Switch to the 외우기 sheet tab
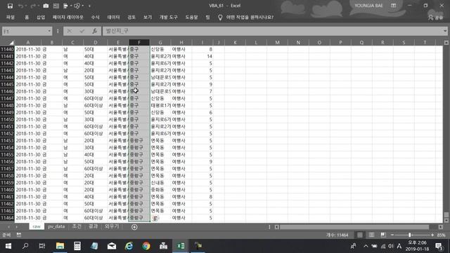450x253 pixels. point(112,226)
